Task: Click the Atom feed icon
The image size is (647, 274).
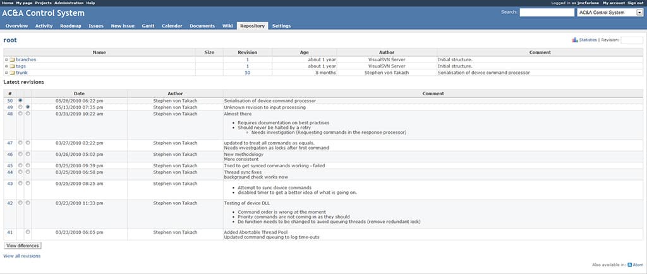Action: 630,265
